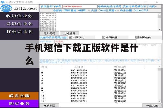The height and width of the screenshot is (108, 163).
Task: Select result row 13202750761
Action: point(99,101)
